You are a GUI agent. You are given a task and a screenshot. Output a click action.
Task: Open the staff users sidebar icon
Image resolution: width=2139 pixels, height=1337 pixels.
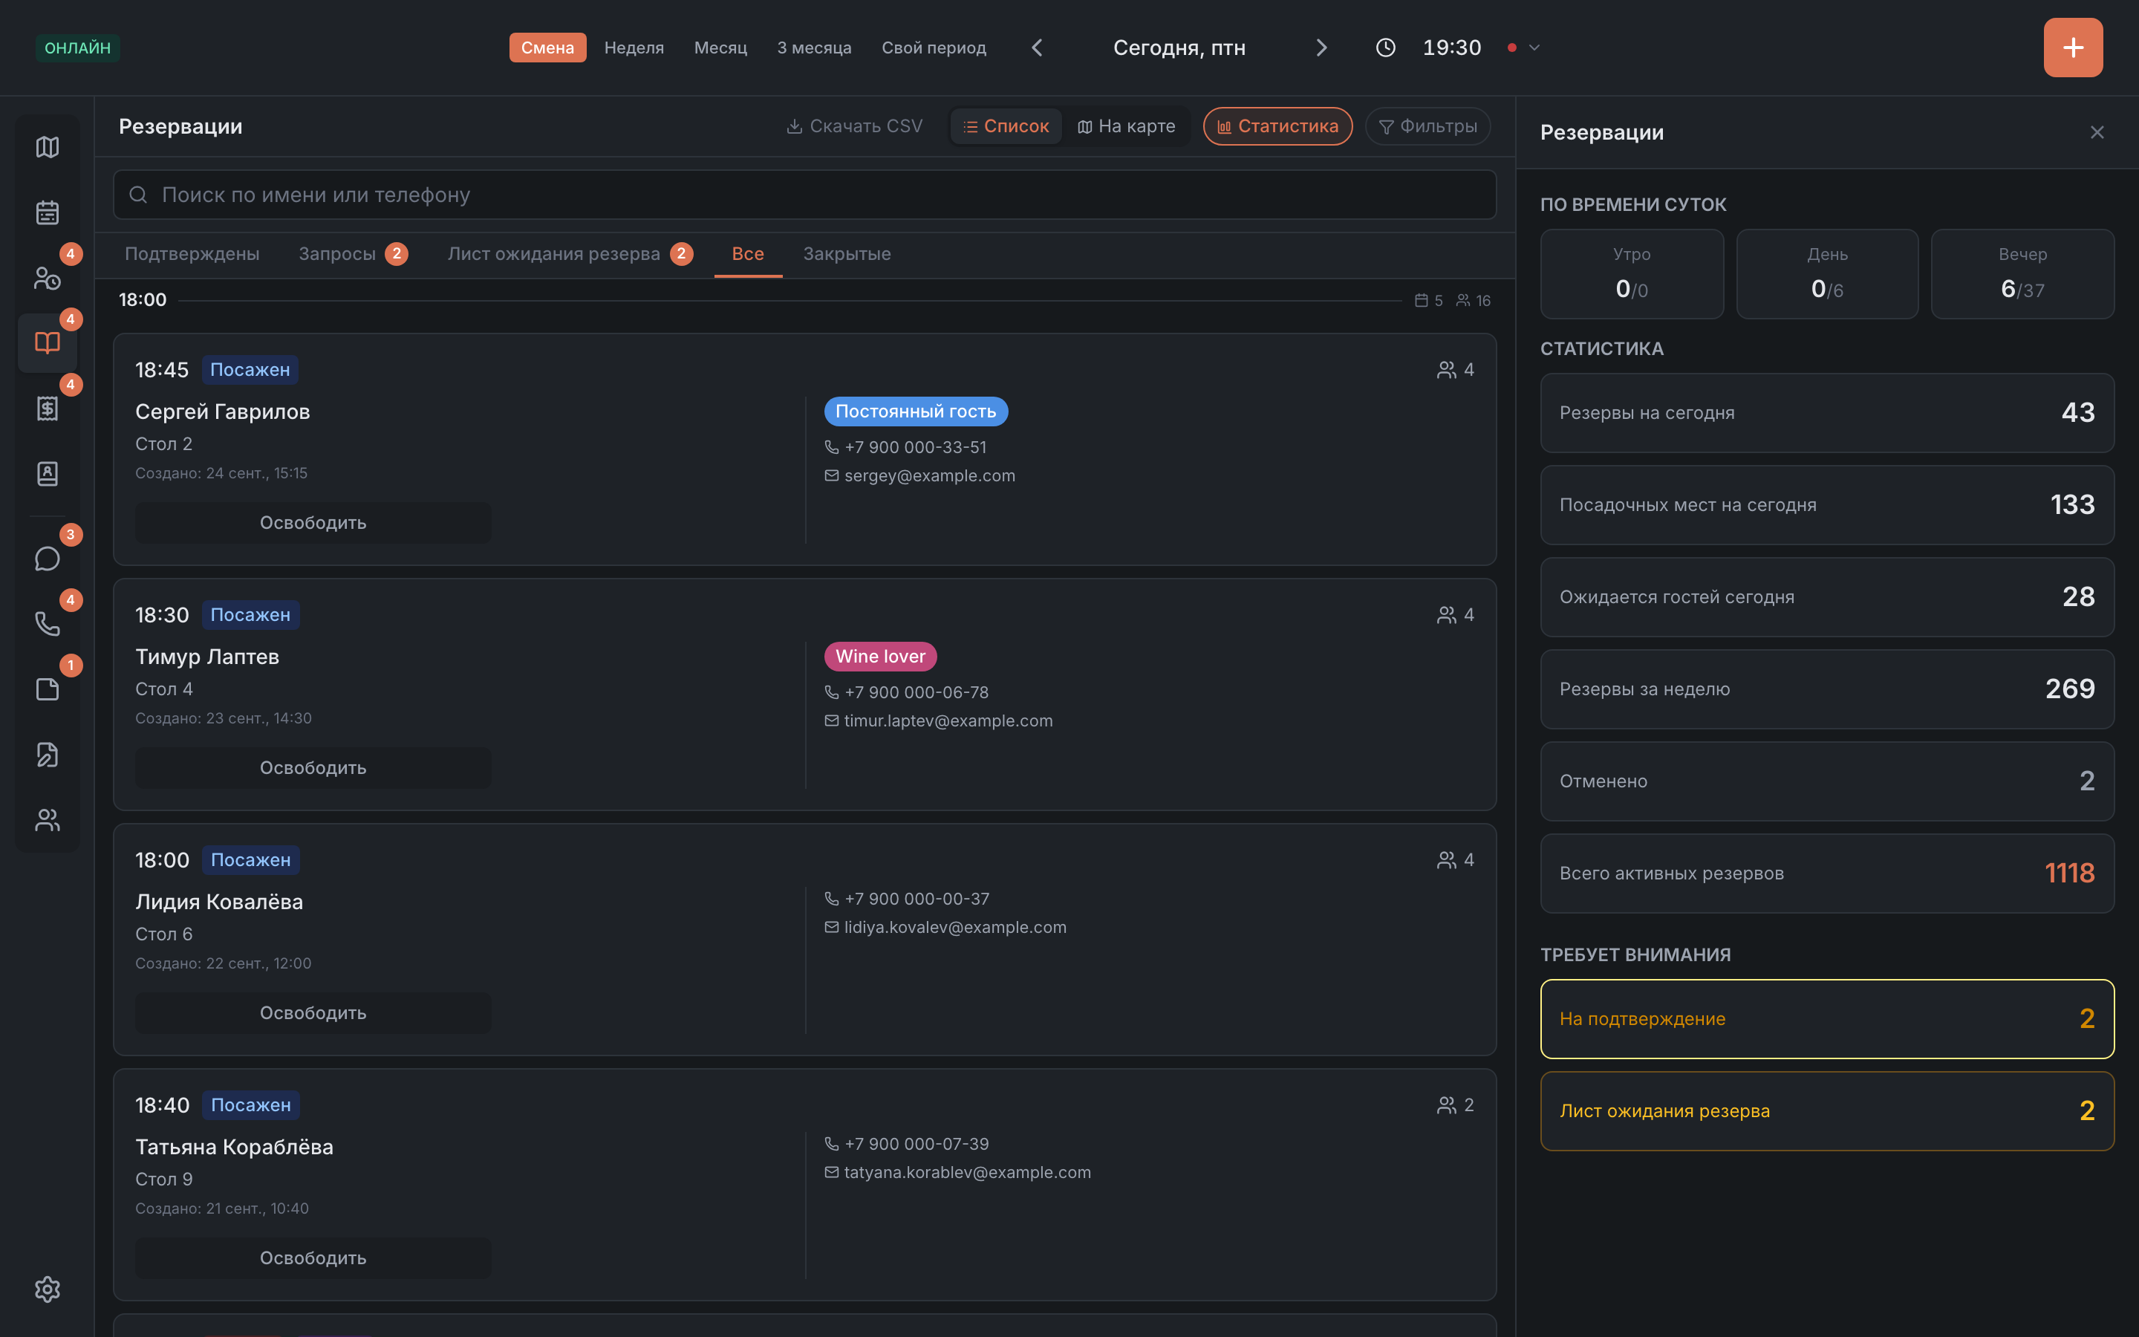pyautogui.click(x=48, y=821)
